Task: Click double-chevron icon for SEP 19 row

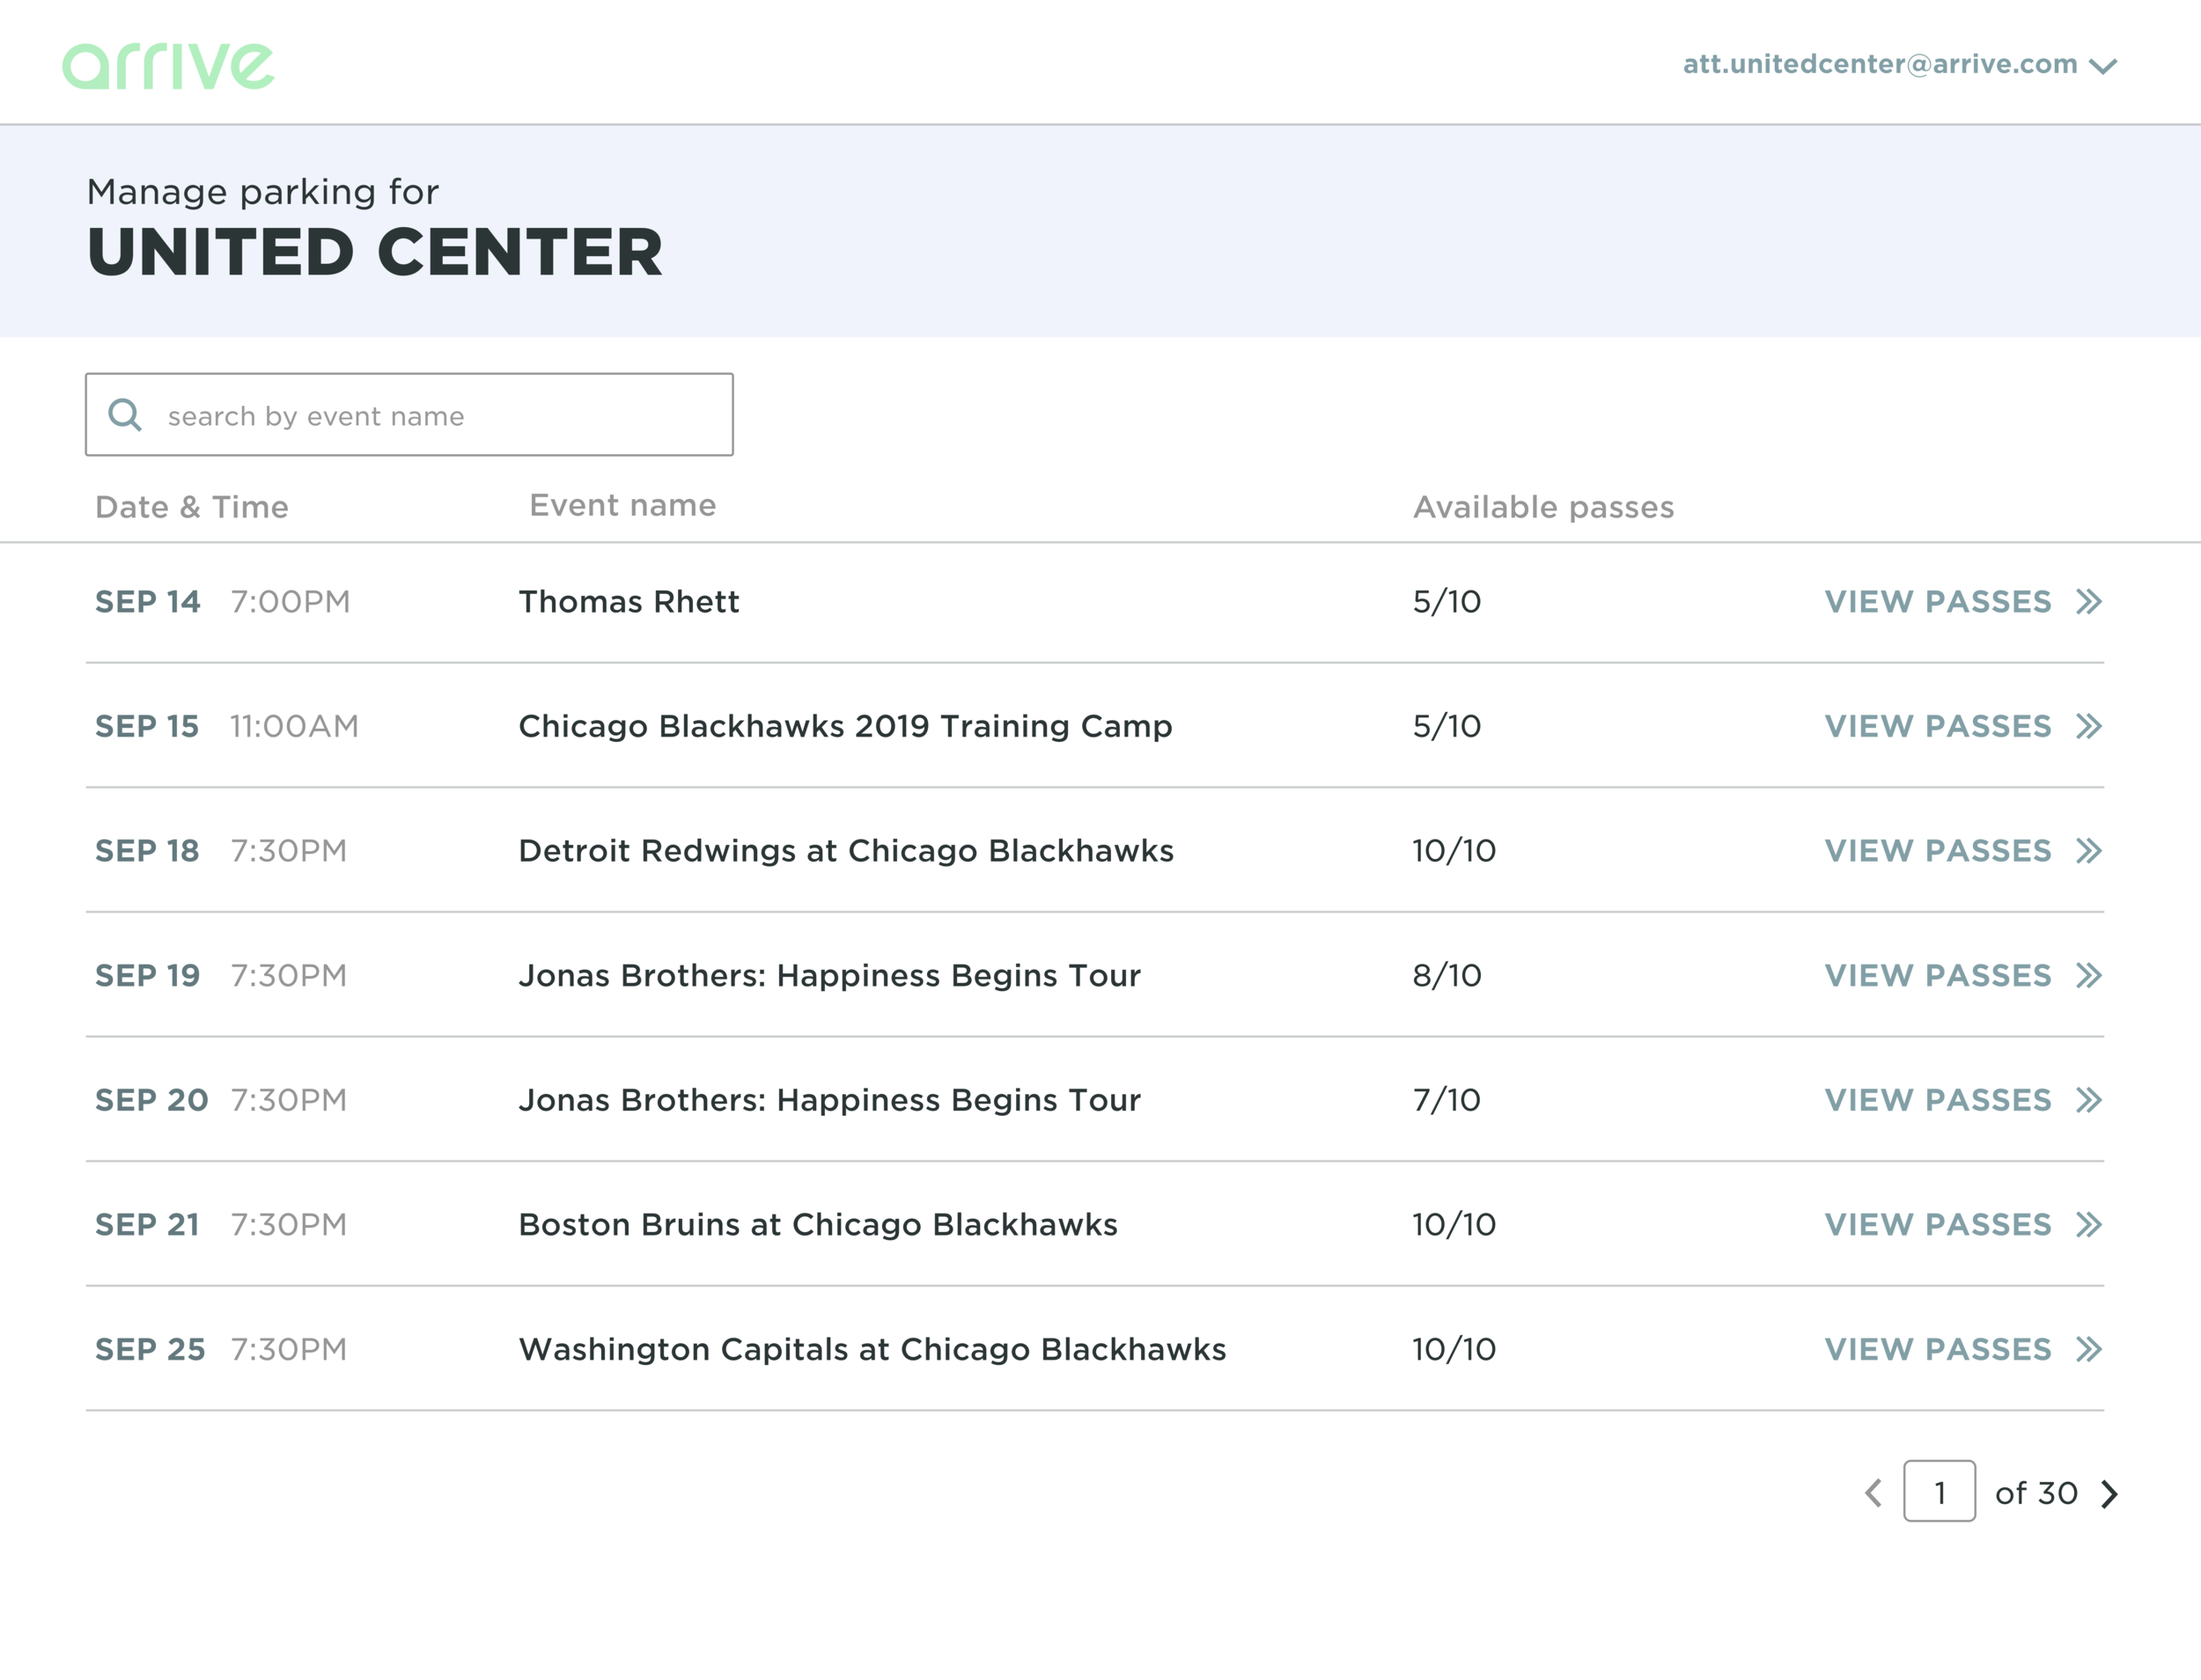Action: (2089, 975)
